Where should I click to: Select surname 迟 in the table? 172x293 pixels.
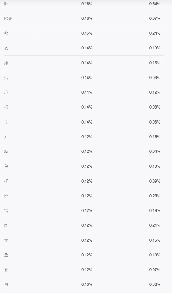tap(6, 78)
